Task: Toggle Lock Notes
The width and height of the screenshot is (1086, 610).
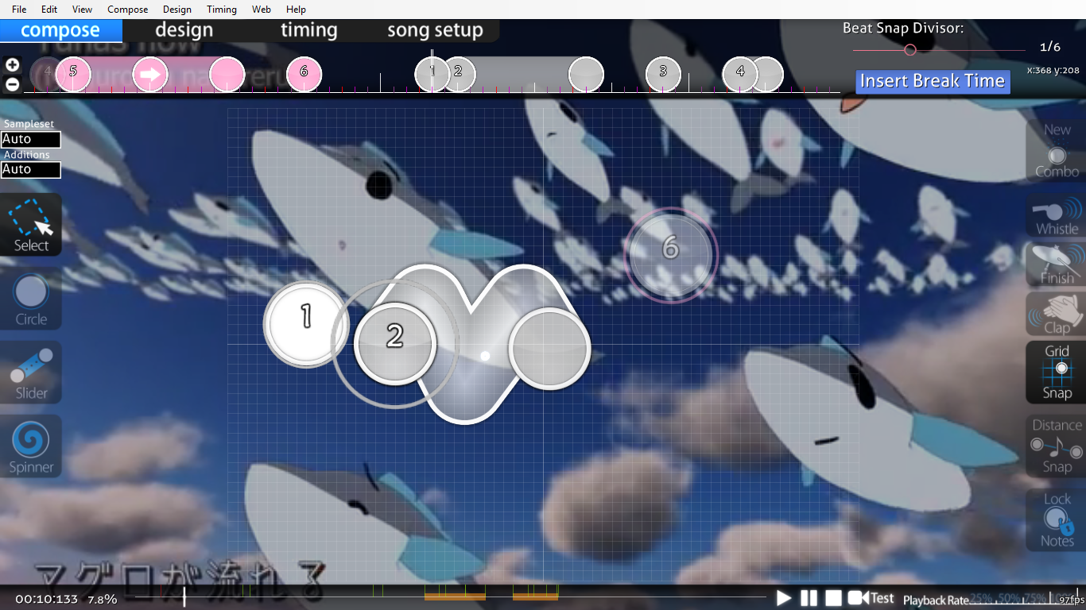Action: coord(1057,519)
